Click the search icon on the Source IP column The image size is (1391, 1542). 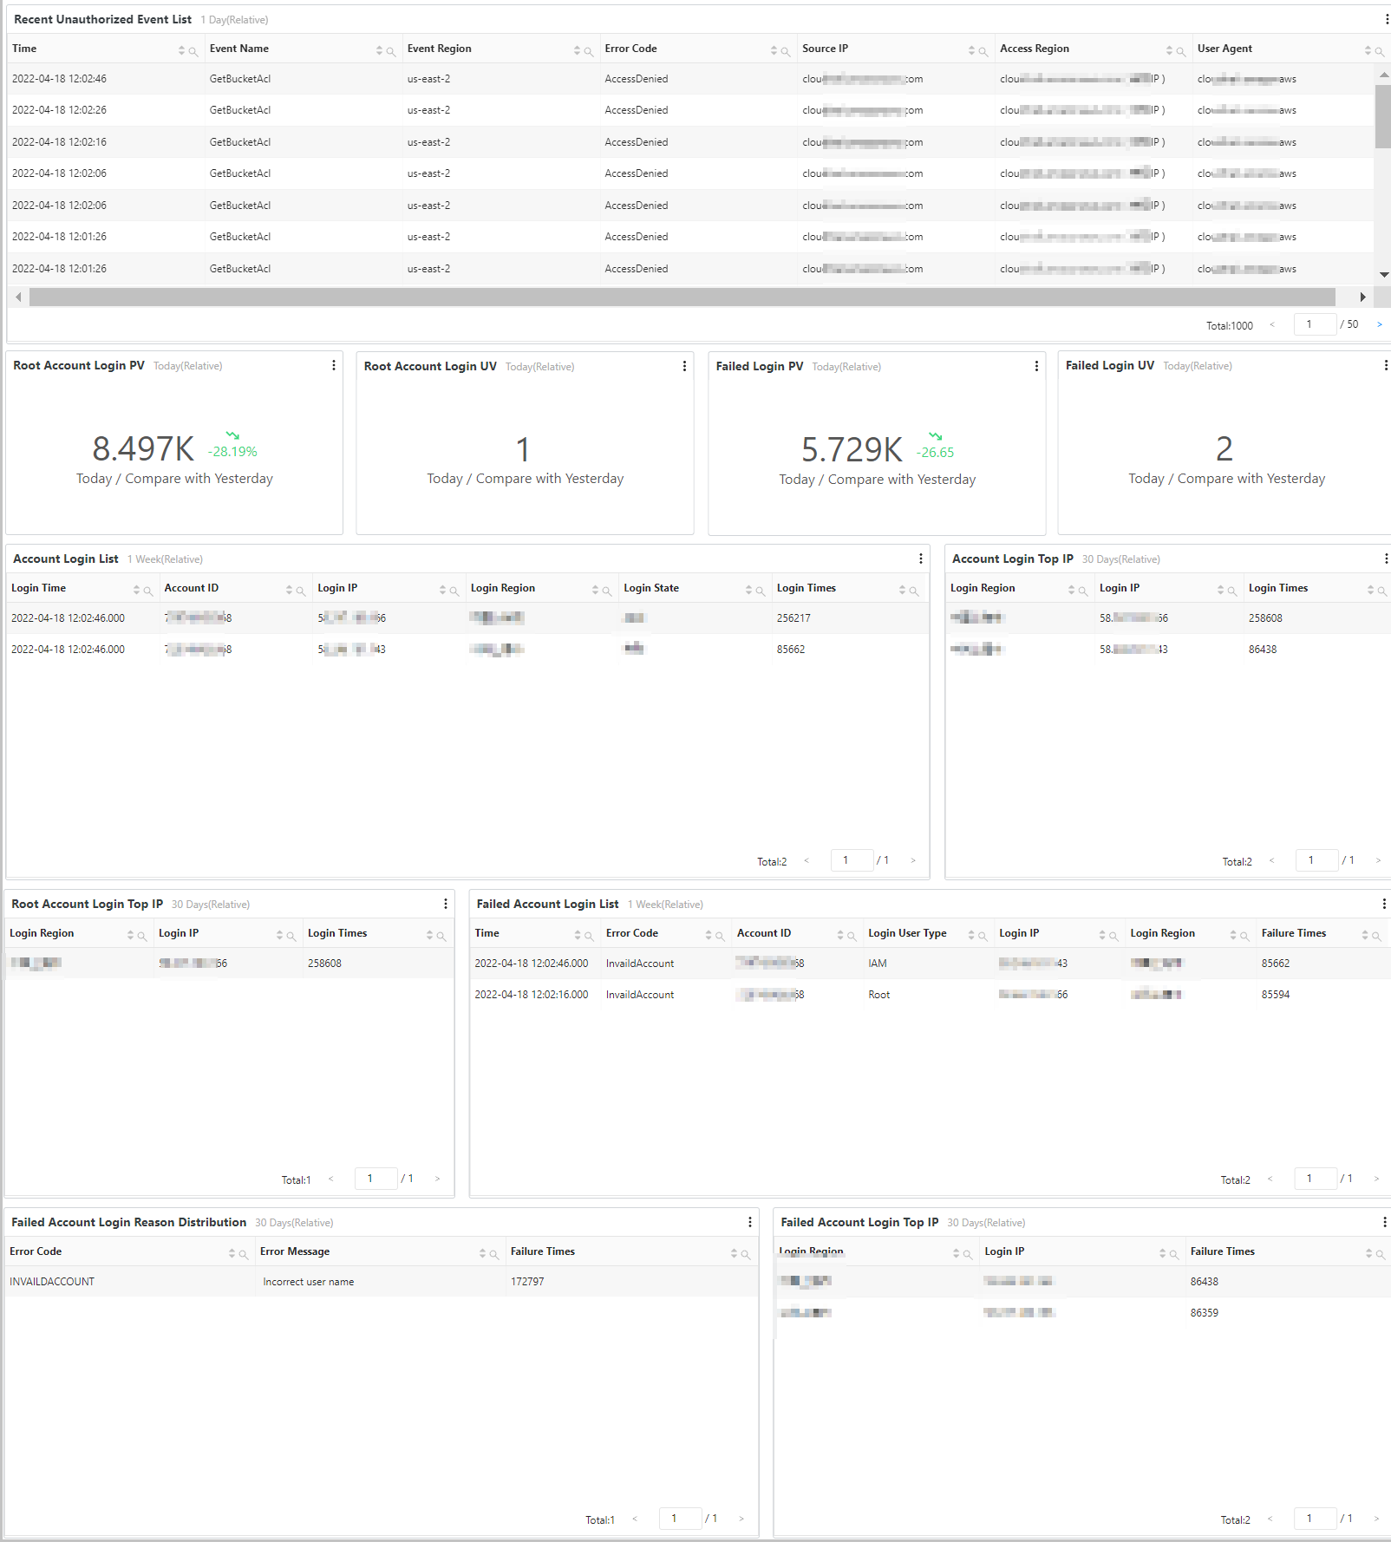983,50
